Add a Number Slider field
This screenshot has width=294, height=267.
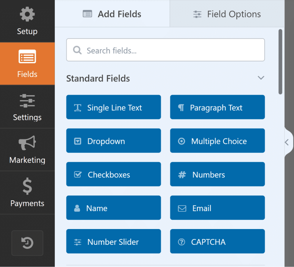tap(113, 241)
